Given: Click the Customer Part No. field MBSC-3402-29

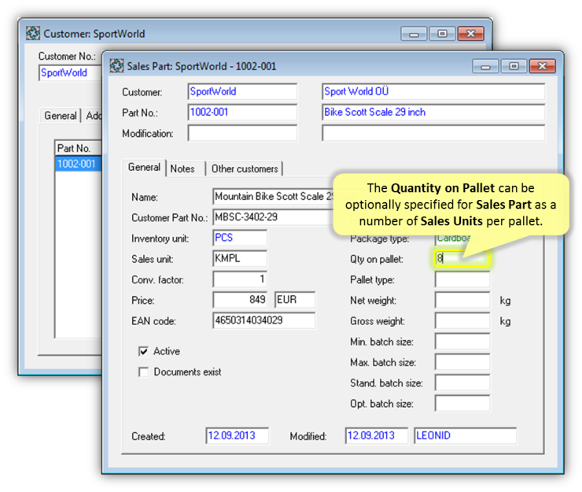Looking at the screenshot, I should [273, 217].
